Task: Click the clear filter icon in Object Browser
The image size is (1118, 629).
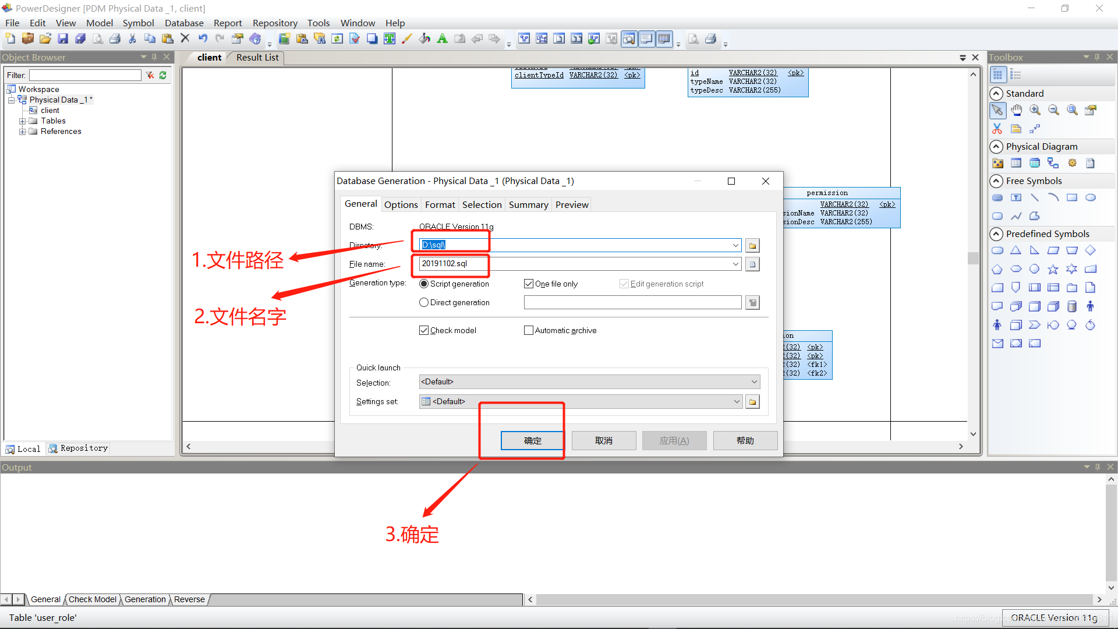Action: 150,75
